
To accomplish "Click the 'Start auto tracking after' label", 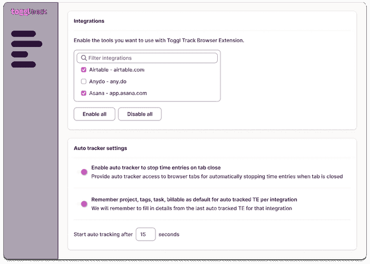I will (x=103, y=234).
